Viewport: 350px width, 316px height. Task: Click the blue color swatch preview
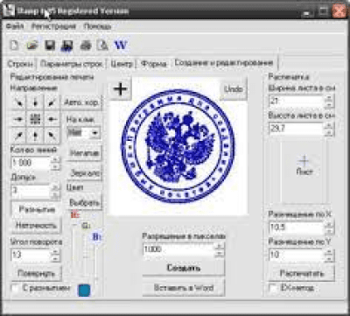(x=84, y=290)
